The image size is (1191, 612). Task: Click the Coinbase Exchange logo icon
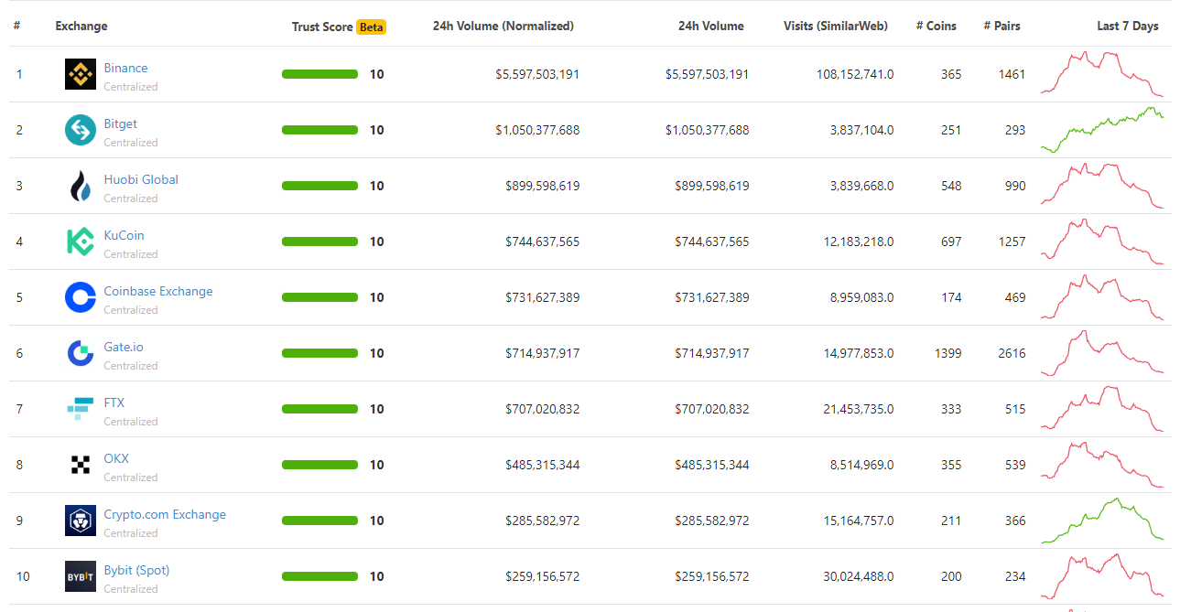pos(81,297)
